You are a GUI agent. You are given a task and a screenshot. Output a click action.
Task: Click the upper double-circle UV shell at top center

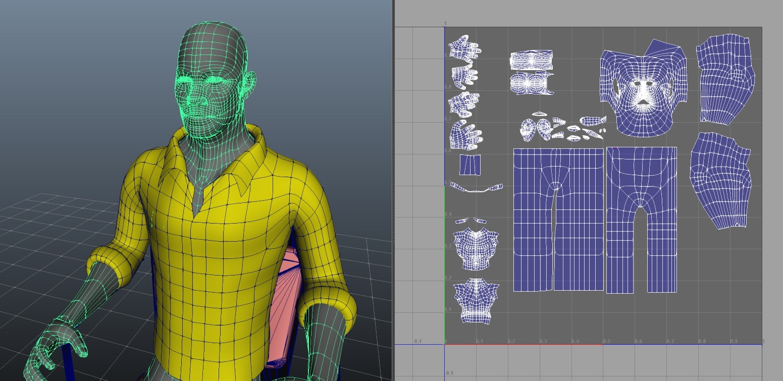coord(531,60)
